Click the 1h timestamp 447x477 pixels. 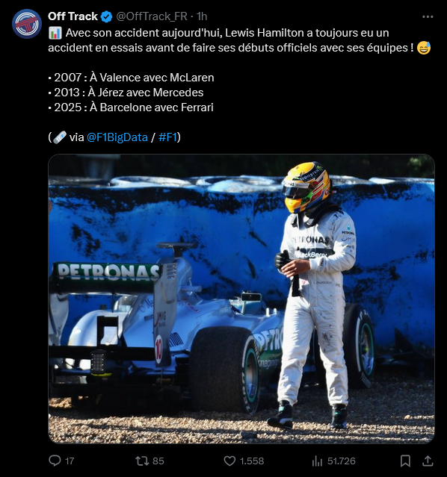(x=202, y=16)
